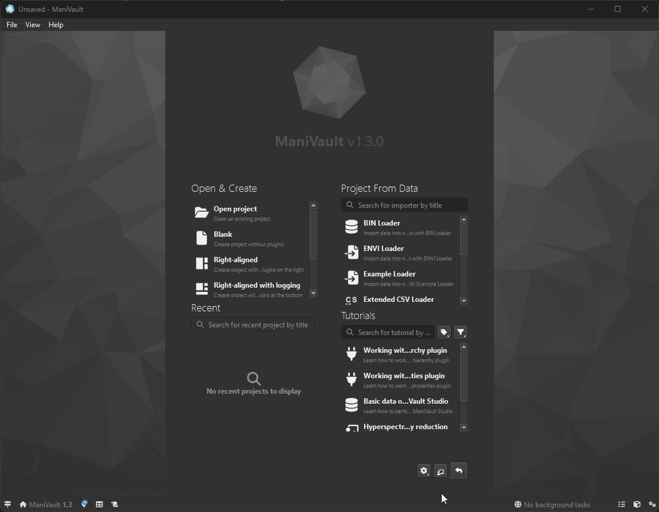The height and width of the screenshot is (512, 659).
Task: Create a Blank project
Action: (251, 239)
